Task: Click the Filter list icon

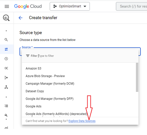Action: [28, 56]
